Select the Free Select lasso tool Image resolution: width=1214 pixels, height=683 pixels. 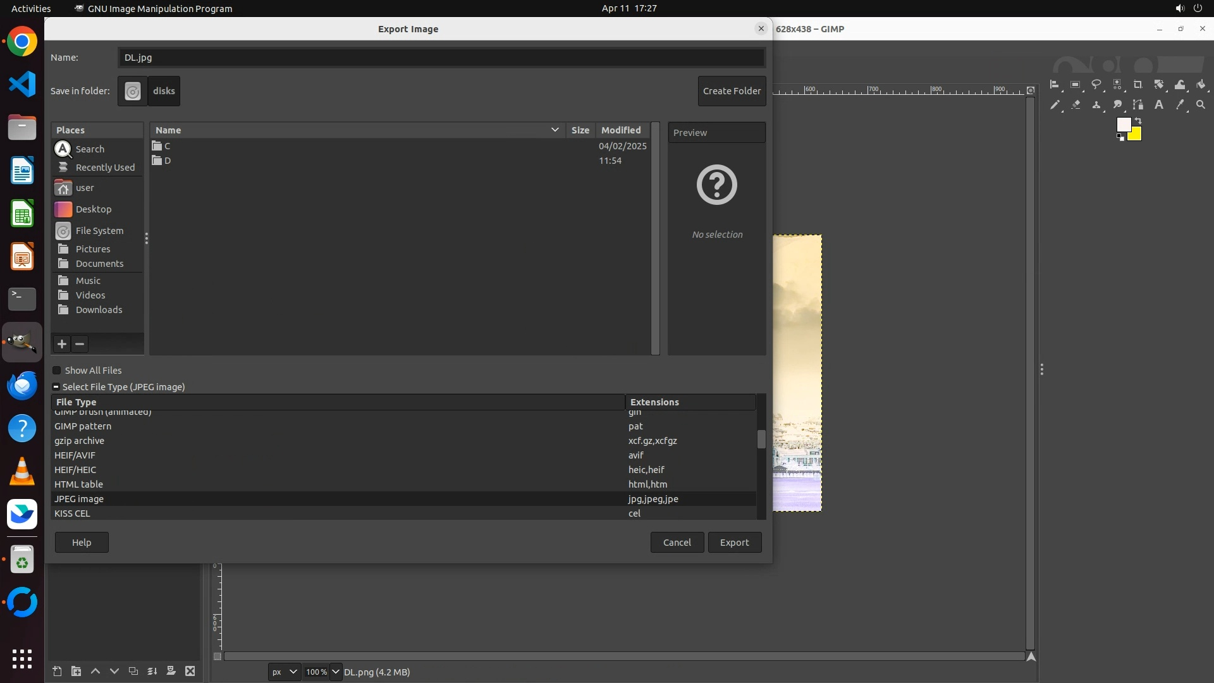1096,85
